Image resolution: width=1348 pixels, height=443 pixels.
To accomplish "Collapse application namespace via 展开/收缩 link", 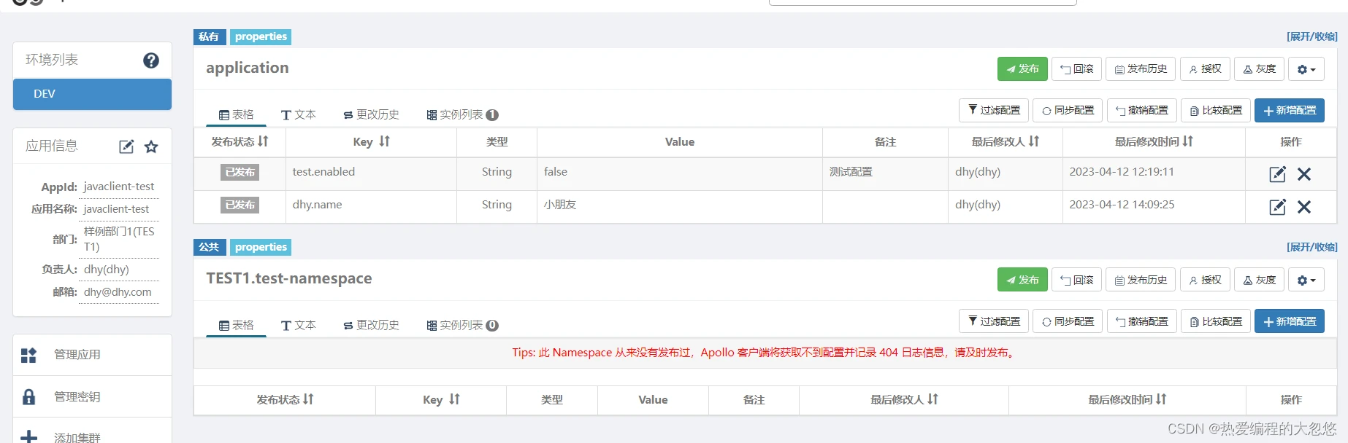I will tap(1311, 36).
